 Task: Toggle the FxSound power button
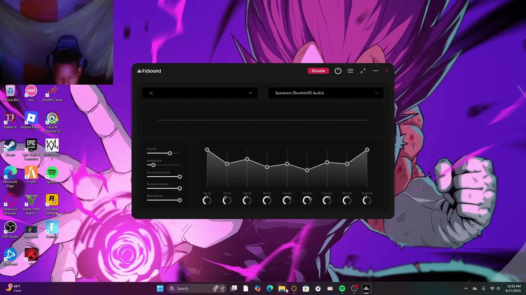click(338, 71)
